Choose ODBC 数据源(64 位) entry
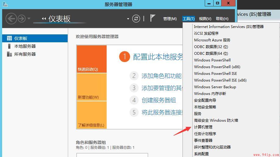 pyautogui.click(x=211, y=54)
